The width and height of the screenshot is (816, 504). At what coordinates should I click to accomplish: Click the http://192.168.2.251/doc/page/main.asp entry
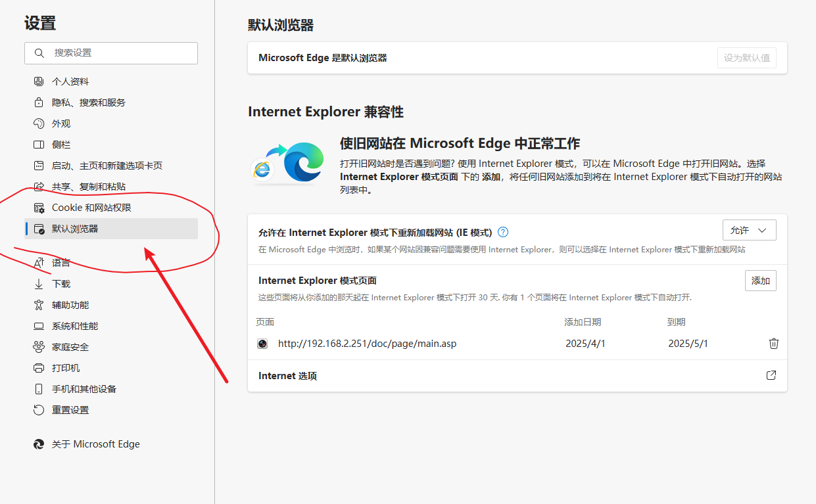(367, 344)
